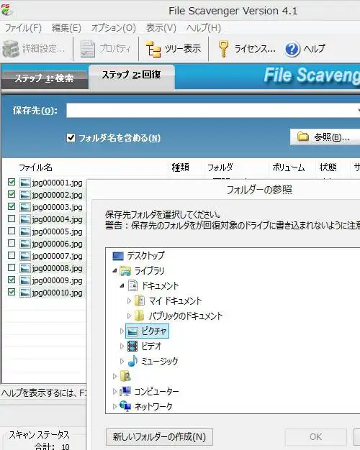Switch to ステップ 2: 回復 tab
This screenshot has height=450, width=360.
click(132, 75)
